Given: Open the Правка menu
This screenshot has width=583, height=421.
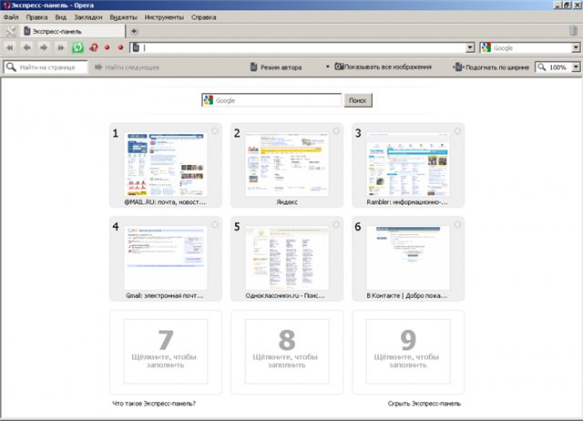Looking at the screenshot, I should tap(36, 17).
